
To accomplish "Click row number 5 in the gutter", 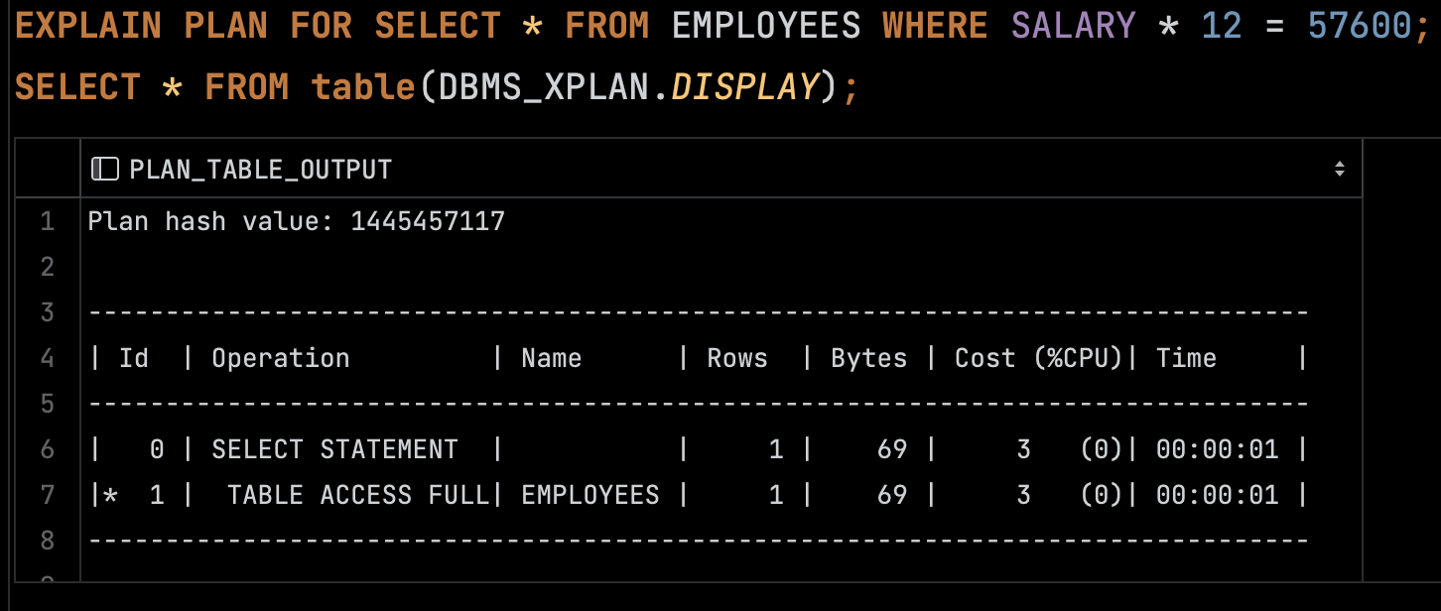I will [47, 404].
